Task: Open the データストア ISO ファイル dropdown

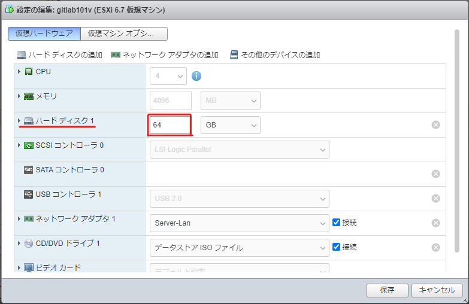Action: (239, 248)
